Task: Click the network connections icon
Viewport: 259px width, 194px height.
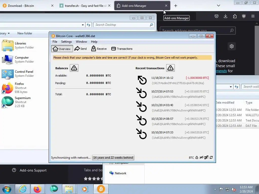Action: 206,158
